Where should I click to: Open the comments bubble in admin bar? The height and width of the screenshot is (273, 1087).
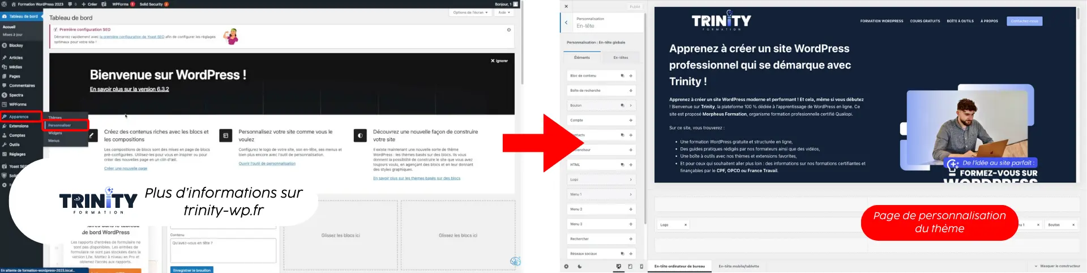[x=72, y=4]
